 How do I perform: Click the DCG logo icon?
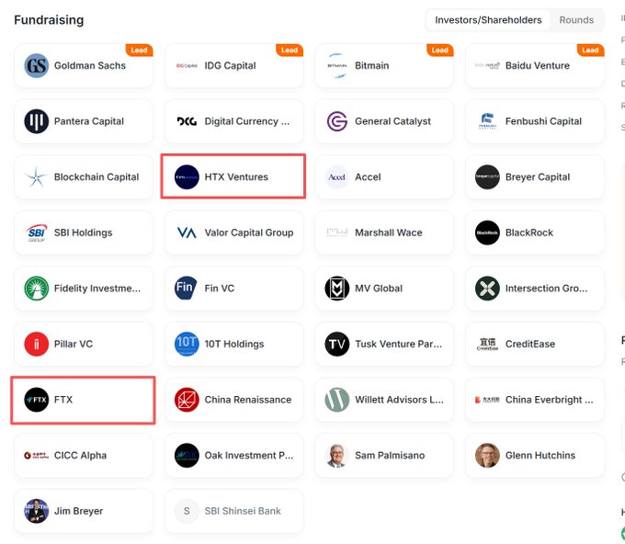187,121
